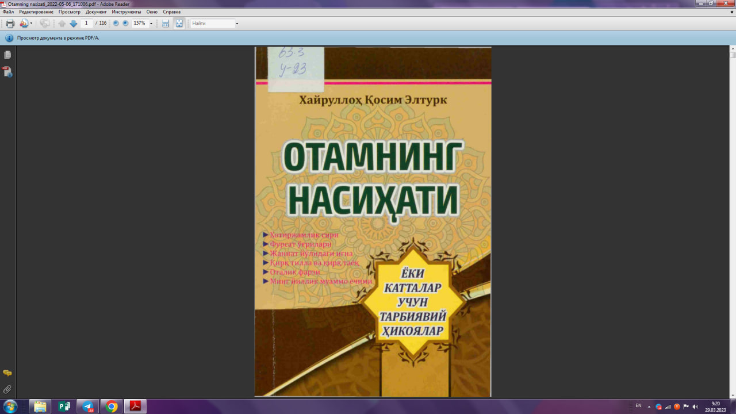Open the Найти search options dropdown
This screenshot has height=414, width=736.
pyautogui.click(x=237, y=24)
